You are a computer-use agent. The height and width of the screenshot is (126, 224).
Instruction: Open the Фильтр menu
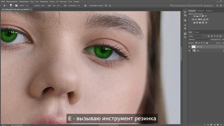point(52,1)
